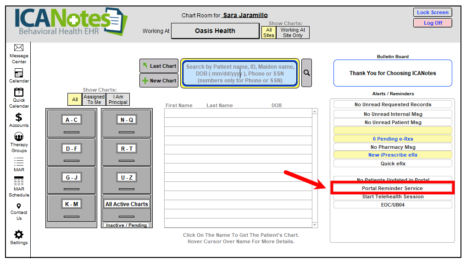
Task: Click No Pharmacy Msg alert
Action: pos(393,147)
